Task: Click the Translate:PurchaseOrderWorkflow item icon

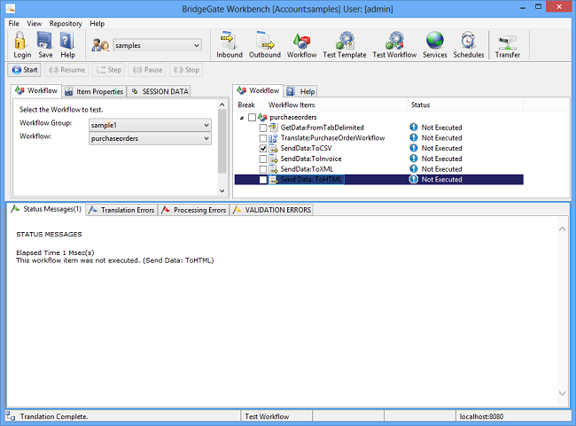Action: [273, 137]
